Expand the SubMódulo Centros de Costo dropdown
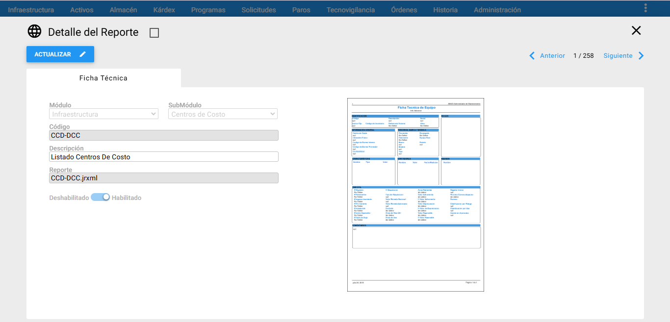Image resolution: width=670 pixels, height=322 pixels. click(223, 114)
